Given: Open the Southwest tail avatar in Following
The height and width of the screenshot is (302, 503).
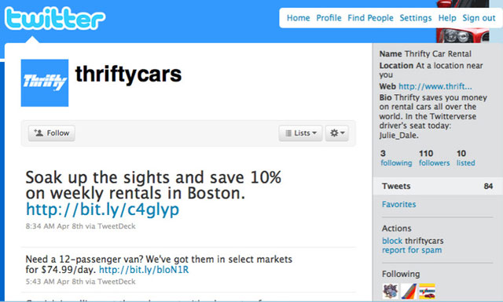Looking at the screenshot, I should coord(409,291).
